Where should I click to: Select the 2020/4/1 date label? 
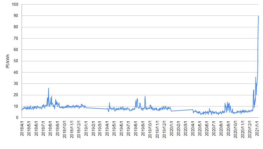(x=192, y=128)
